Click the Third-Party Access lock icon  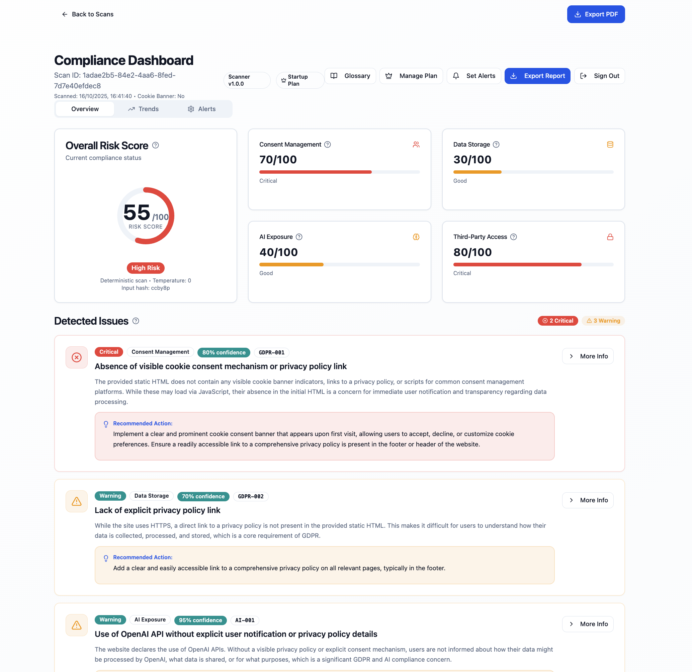point(610,237)
